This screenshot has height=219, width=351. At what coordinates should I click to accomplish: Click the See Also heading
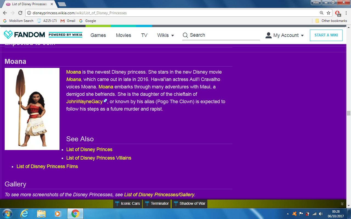(x=80, y=139)
